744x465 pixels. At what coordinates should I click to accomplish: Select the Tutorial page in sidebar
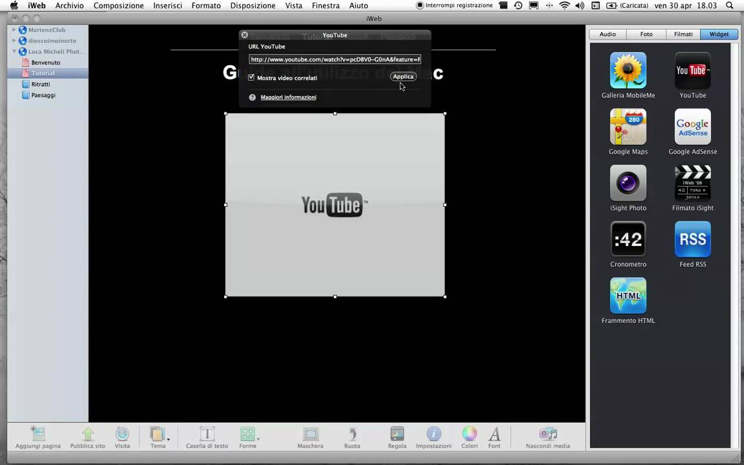pos(47,74)
